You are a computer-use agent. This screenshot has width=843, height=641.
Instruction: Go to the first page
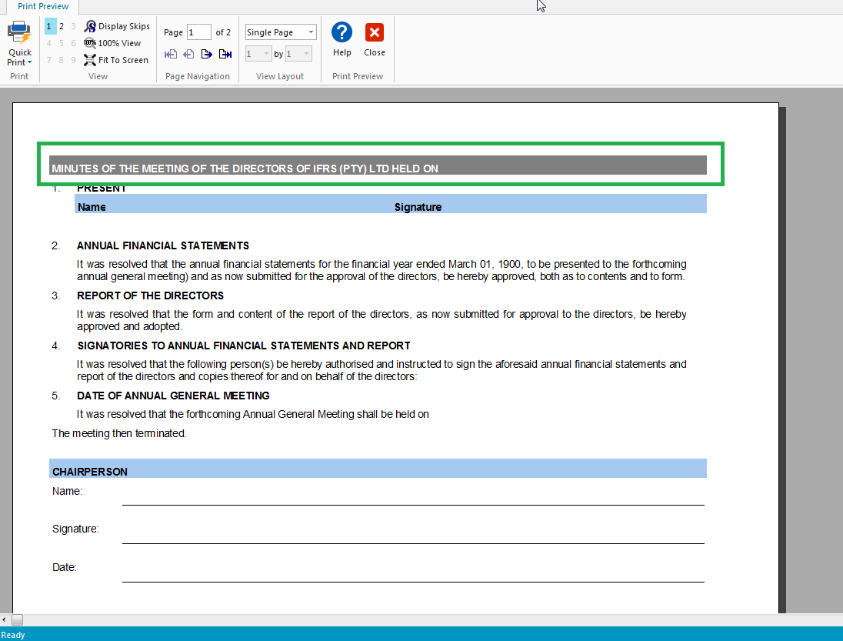171,54
